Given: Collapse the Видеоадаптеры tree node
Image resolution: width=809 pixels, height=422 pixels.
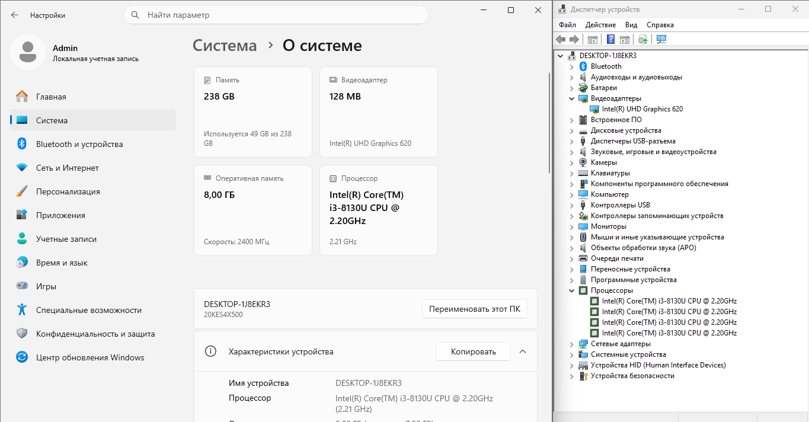Looking at the screenshot, I should (572, 98).
